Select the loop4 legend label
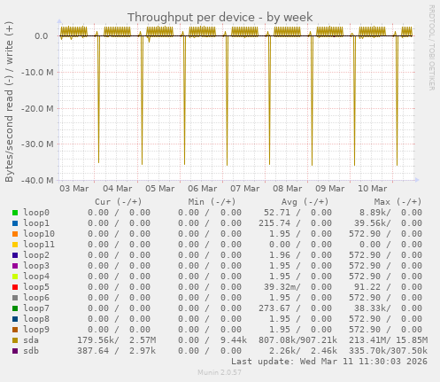Viewport: 440px width, 382px height. tap(36, 277)
